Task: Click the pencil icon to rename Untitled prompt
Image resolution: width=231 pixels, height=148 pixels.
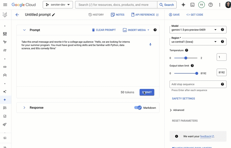Action: tap(54, 15)
